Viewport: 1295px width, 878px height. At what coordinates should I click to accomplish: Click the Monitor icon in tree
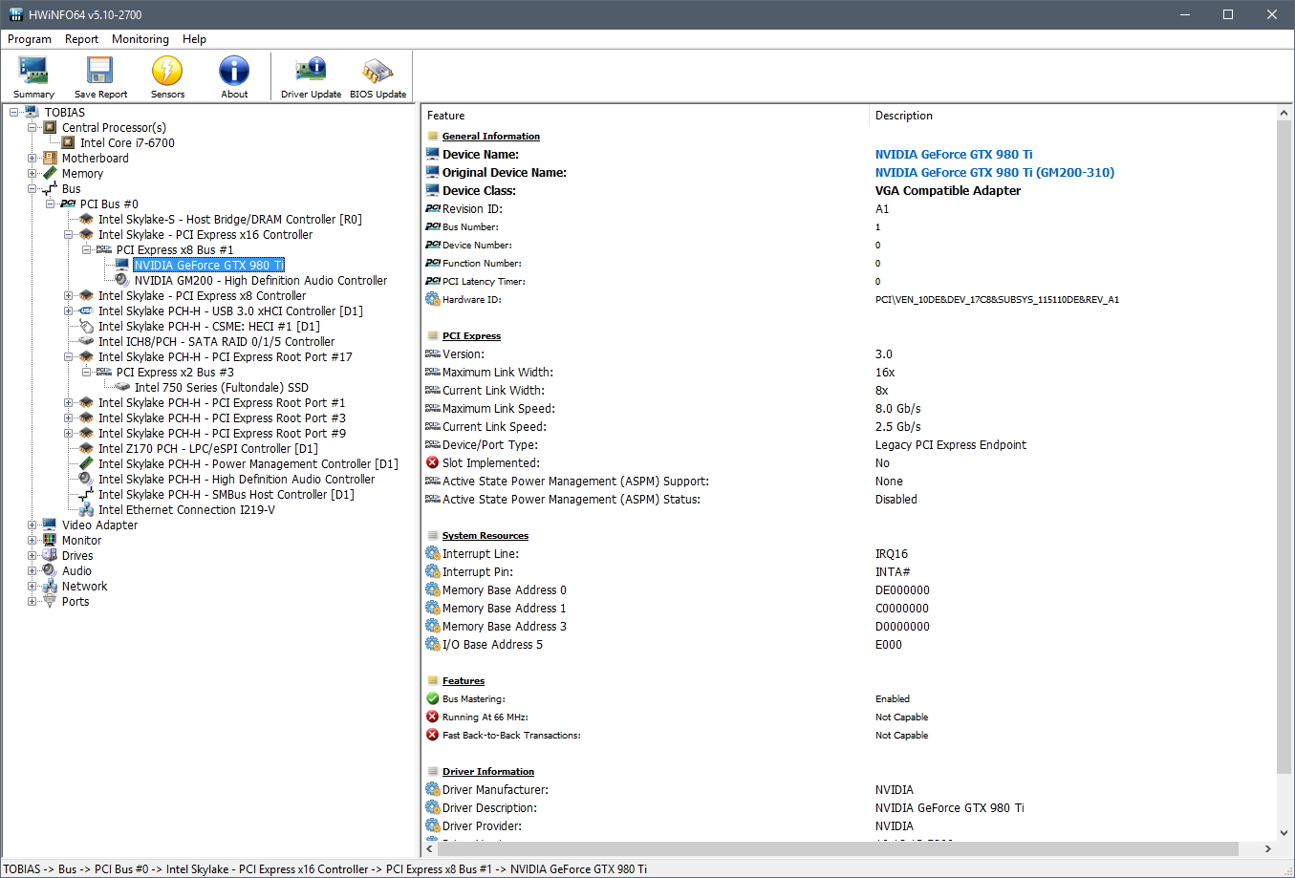coord(50,541)
